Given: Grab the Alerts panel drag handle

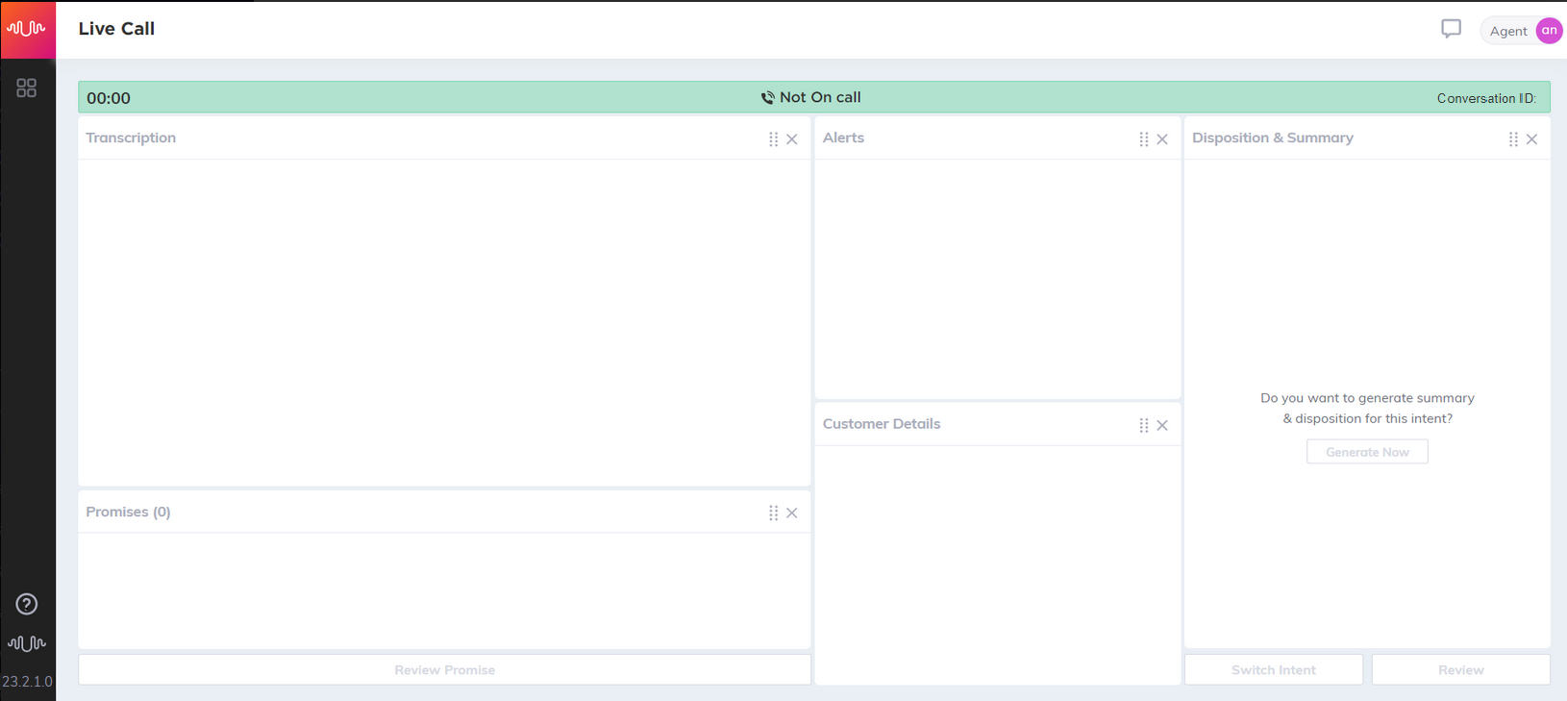Looking at the screenshot, I should pyautogui.click(x=1143, y=139).
